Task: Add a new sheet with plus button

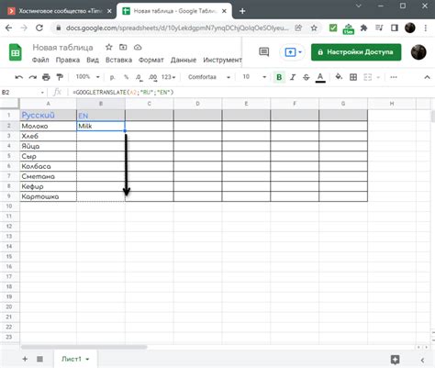Action: 25,359
